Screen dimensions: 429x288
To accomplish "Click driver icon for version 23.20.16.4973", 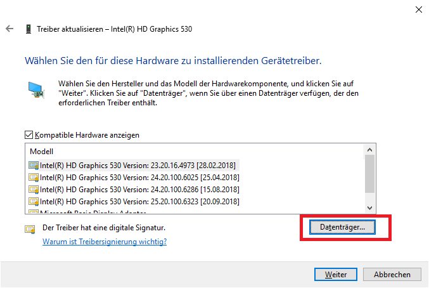I will pos(34,166).
